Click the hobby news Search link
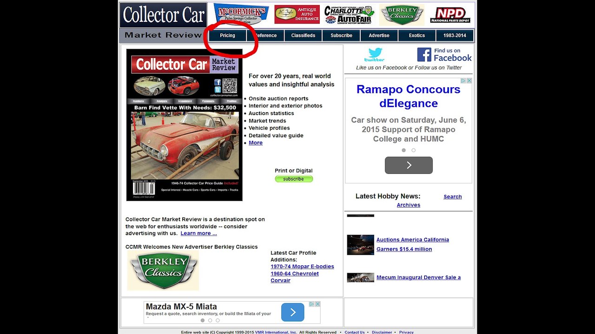The height and width of the screenshot is (334, 595). point(453,197)
